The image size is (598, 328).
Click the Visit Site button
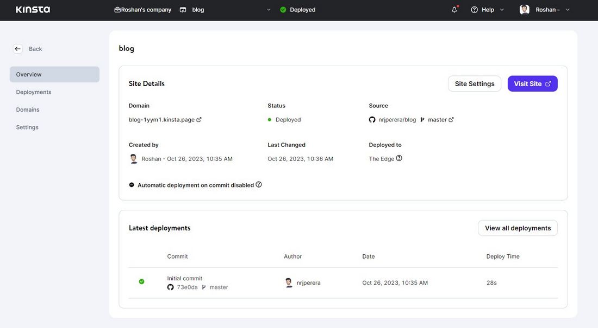532,83
